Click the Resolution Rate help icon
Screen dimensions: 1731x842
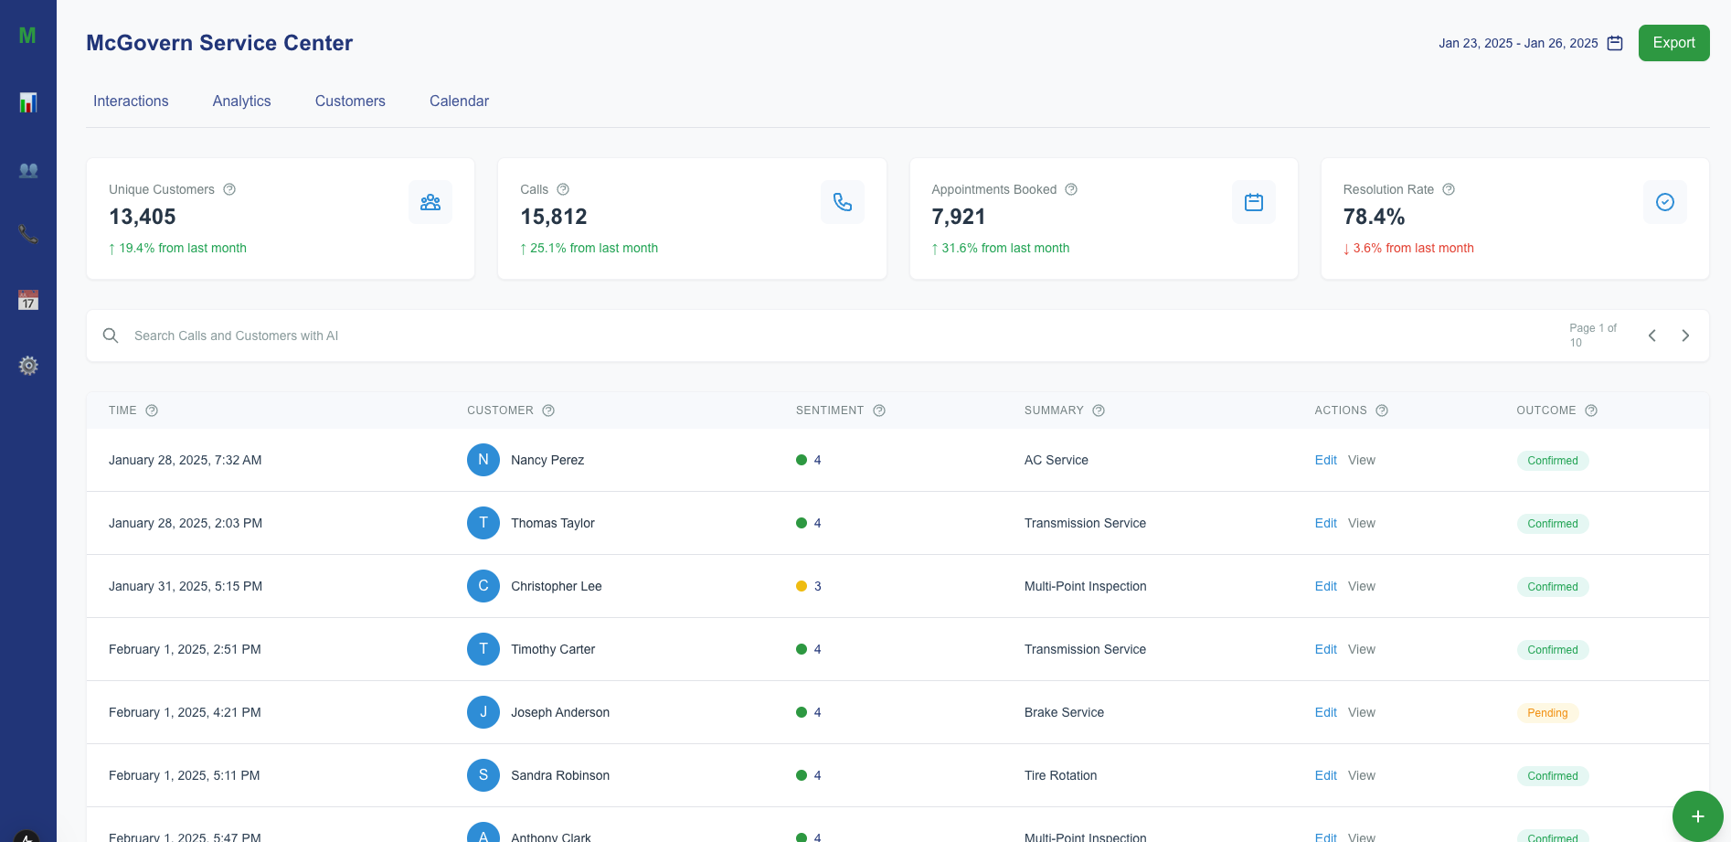point(1449,189)
